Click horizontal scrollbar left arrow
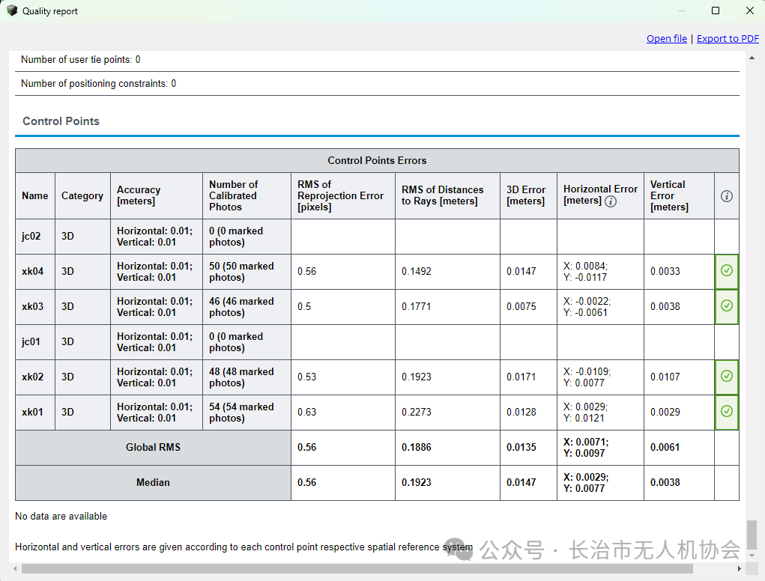 tap(15, 569)
